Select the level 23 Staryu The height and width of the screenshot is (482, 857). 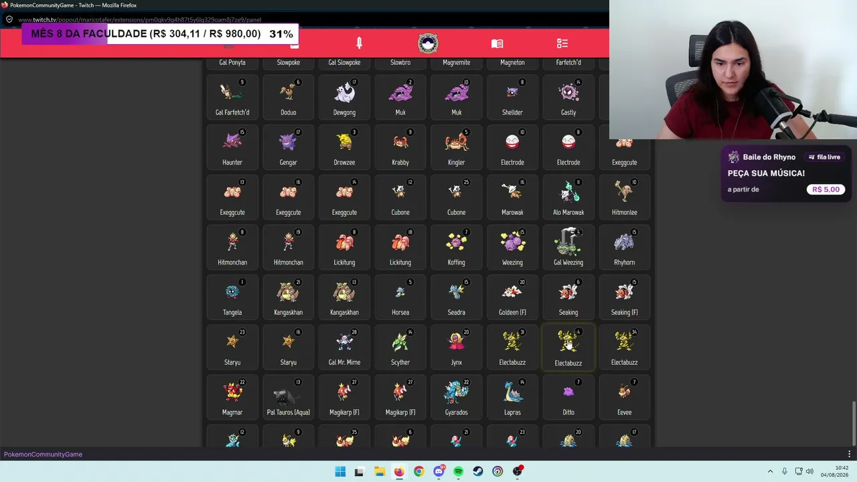point(232,347)
